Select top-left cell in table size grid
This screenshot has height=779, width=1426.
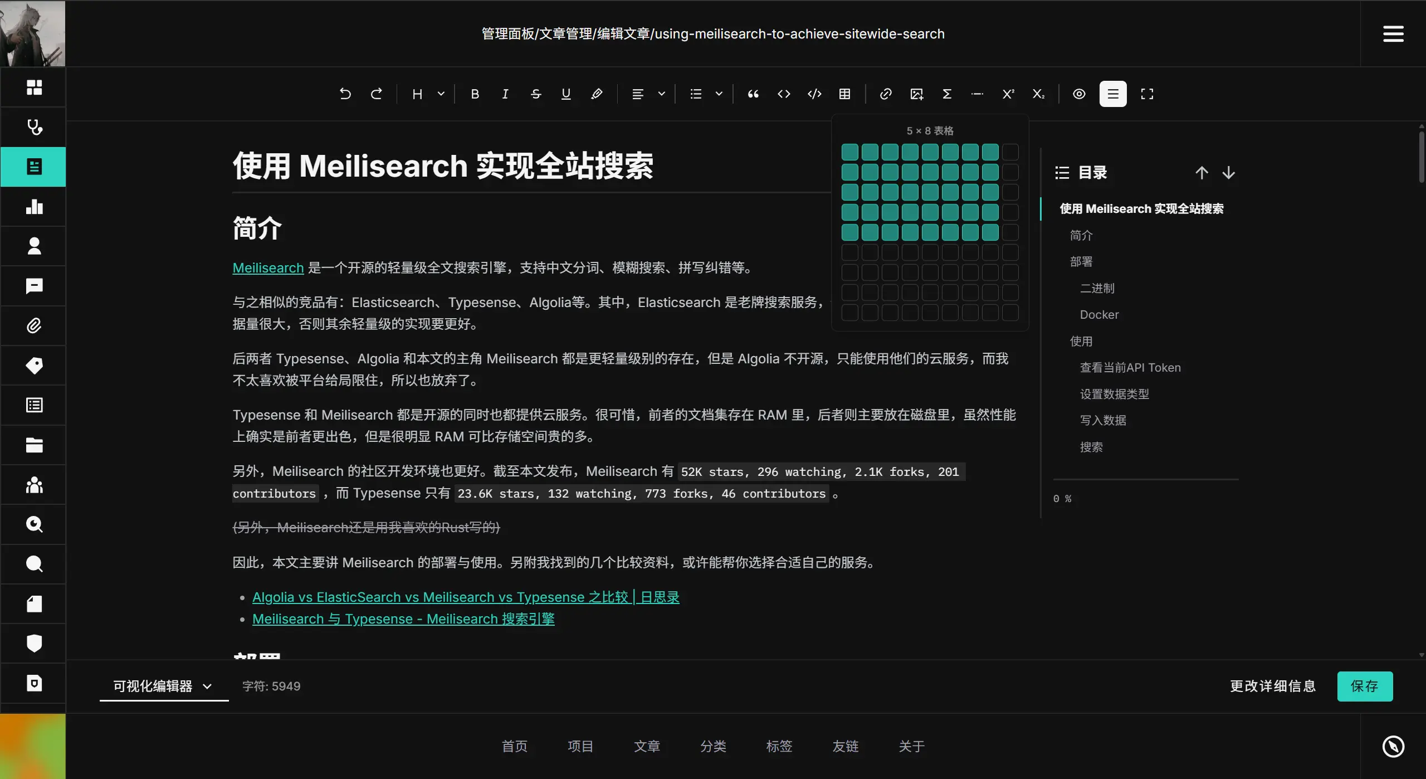tap(849, 152)
